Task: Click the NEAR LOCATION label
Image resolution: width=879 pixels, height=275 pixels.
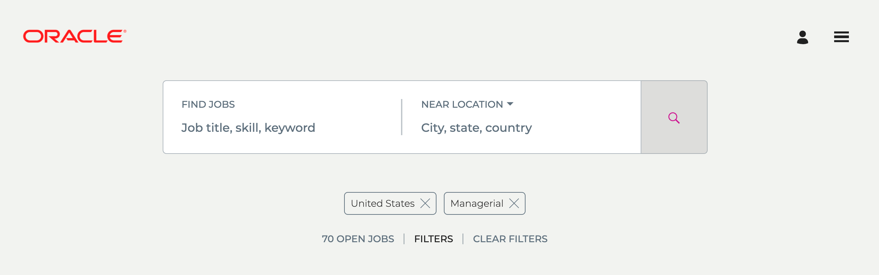Action: click(x=462, y=104)
